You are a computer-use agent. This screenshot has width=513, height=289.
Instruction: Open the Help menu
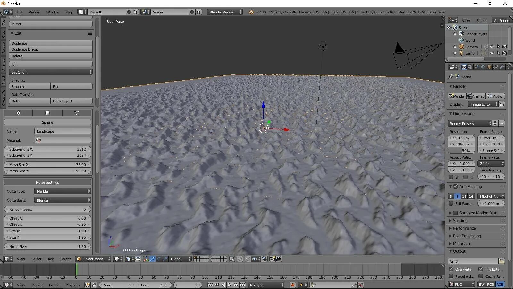[70, 12]
